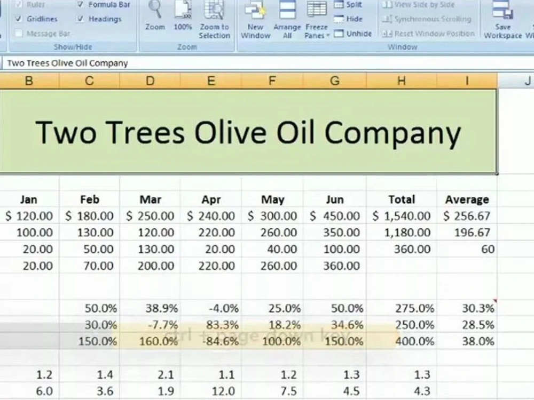The image size is (534, 400).
Task: Select the -84.6% cell
Action: tap(211, 341)
